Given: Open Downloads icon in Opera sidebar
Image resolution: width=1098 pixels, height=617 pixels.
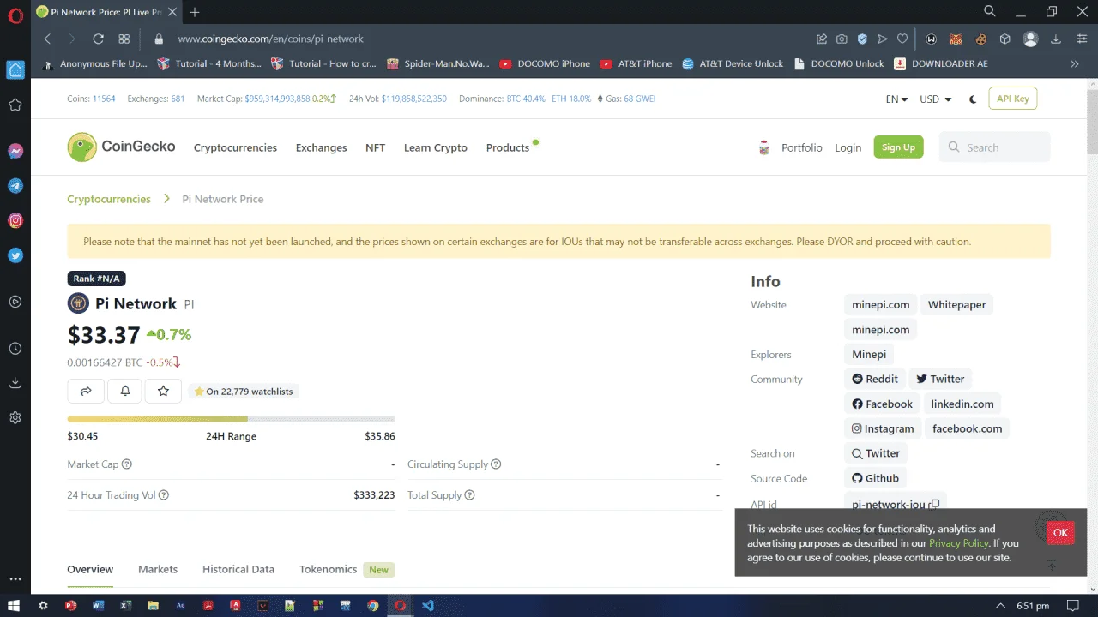Looking at the screenshot, I should pyautogui.click(x=15, y=383).
